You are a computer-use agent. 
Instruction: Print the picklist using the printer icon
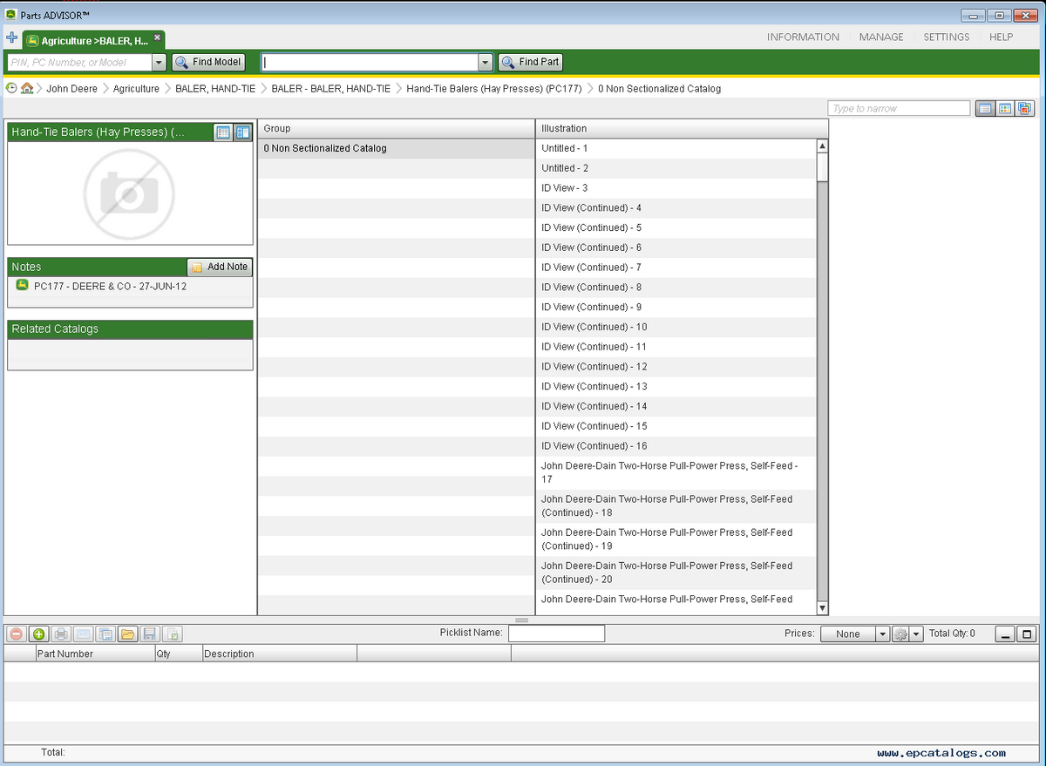point(61,634)
